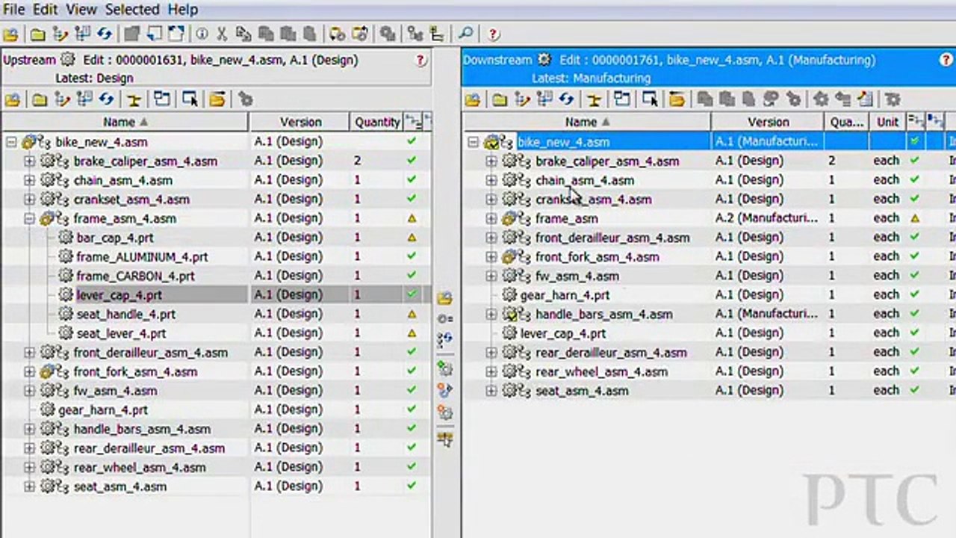
Task: Sort Downstream by the Name column header
Action: 586,122
